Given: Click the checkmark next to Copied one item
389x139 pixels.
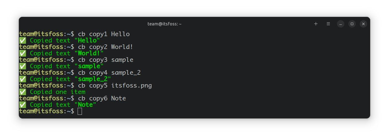Looking at the screenshot, I should 22,92.
